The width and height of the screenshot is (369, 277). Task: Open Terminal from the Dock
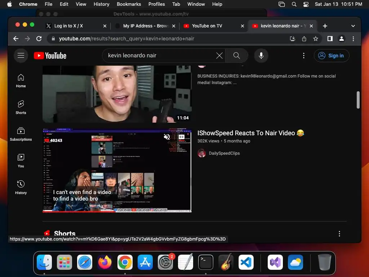pos(206,262)
